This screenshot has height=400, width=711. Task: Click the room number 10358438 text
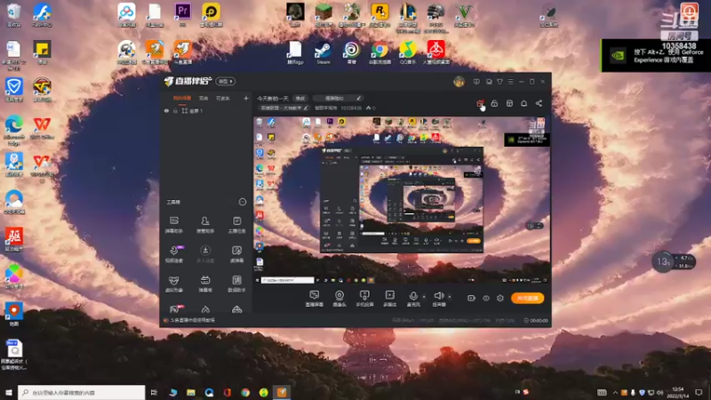[x=351, y=108]
